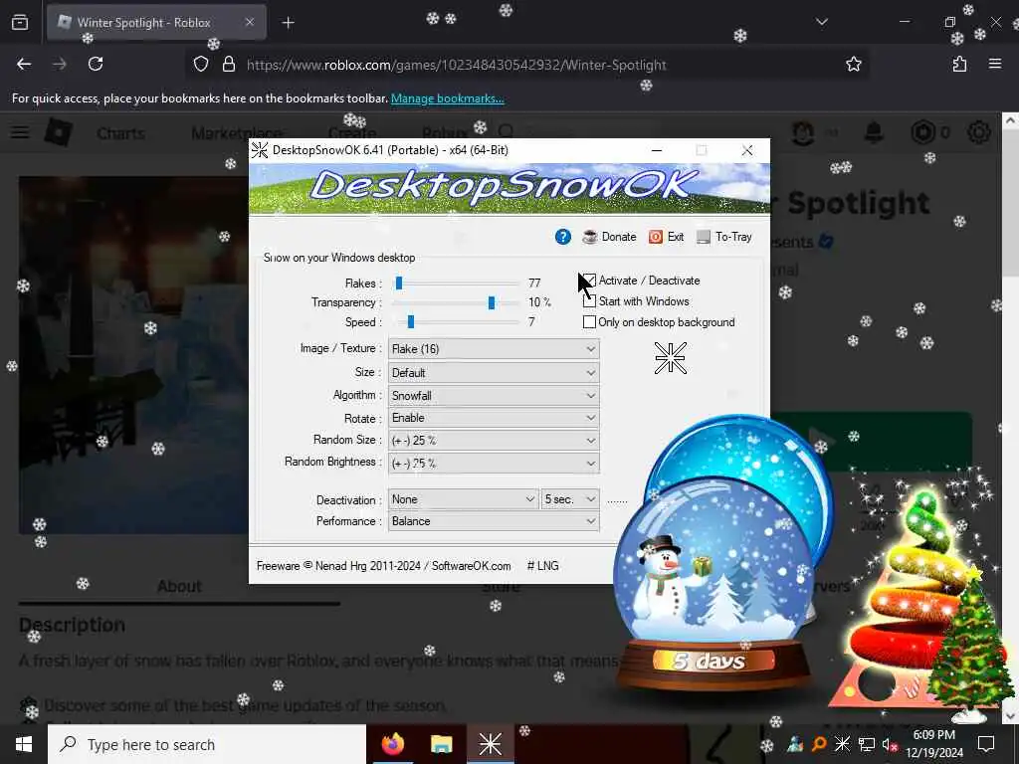This screenshot has width=1019, height=764.
Task: Click the Exit button in DesktopSnowOK
Action: click(666, 237)
